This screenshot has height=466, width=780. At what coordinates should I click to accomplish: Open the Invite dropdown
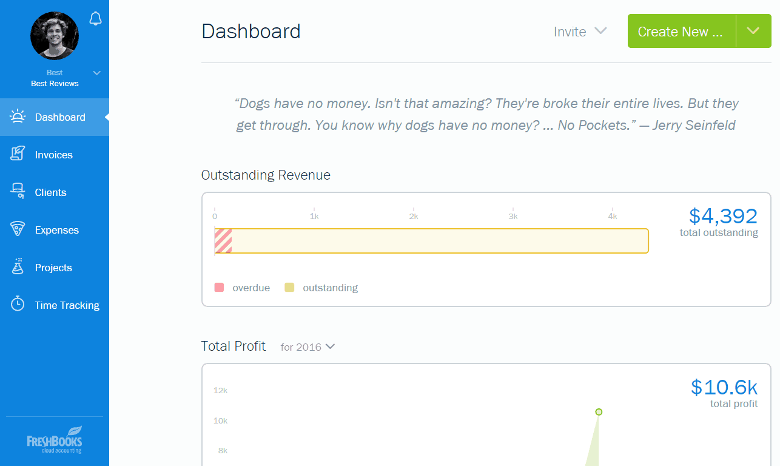click(x=580, y=32)
